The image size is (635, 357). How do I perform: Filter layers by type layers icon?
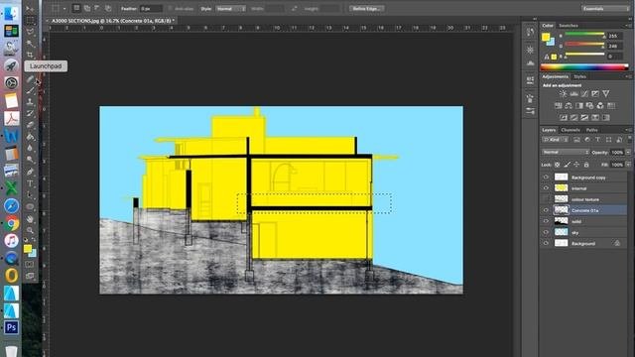tap(597, 140)
